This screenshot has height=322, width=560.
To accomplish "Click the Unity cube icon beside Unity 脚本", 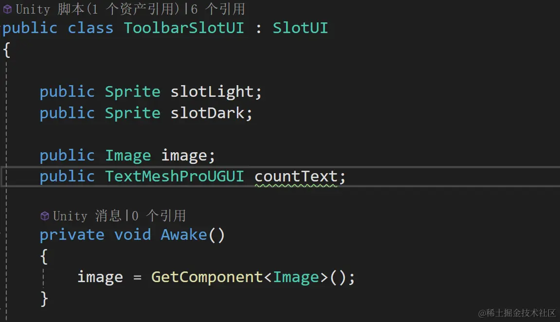I will (x=7, y=9).
